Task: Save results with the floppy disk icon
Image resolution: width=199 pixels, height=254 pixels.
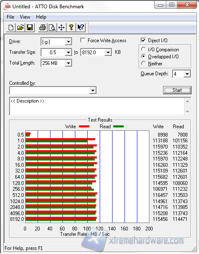Action: (x=30, y=27)
